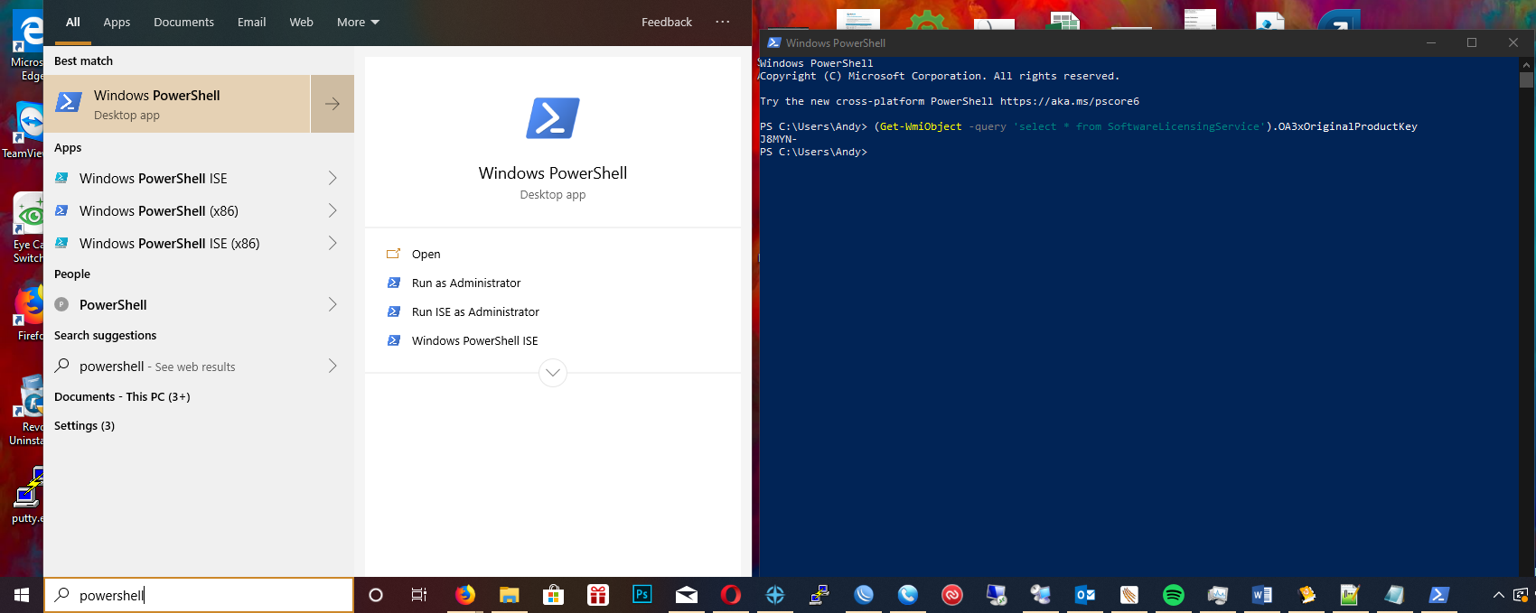Launch Opera browser from the taskbar

731,595
